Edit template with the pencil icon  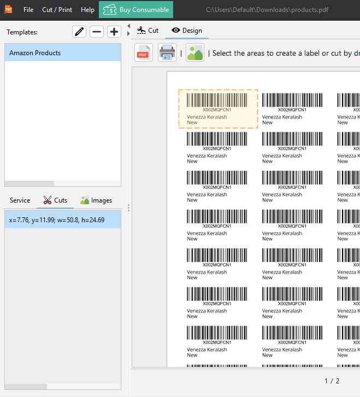[x=79, y=32]
